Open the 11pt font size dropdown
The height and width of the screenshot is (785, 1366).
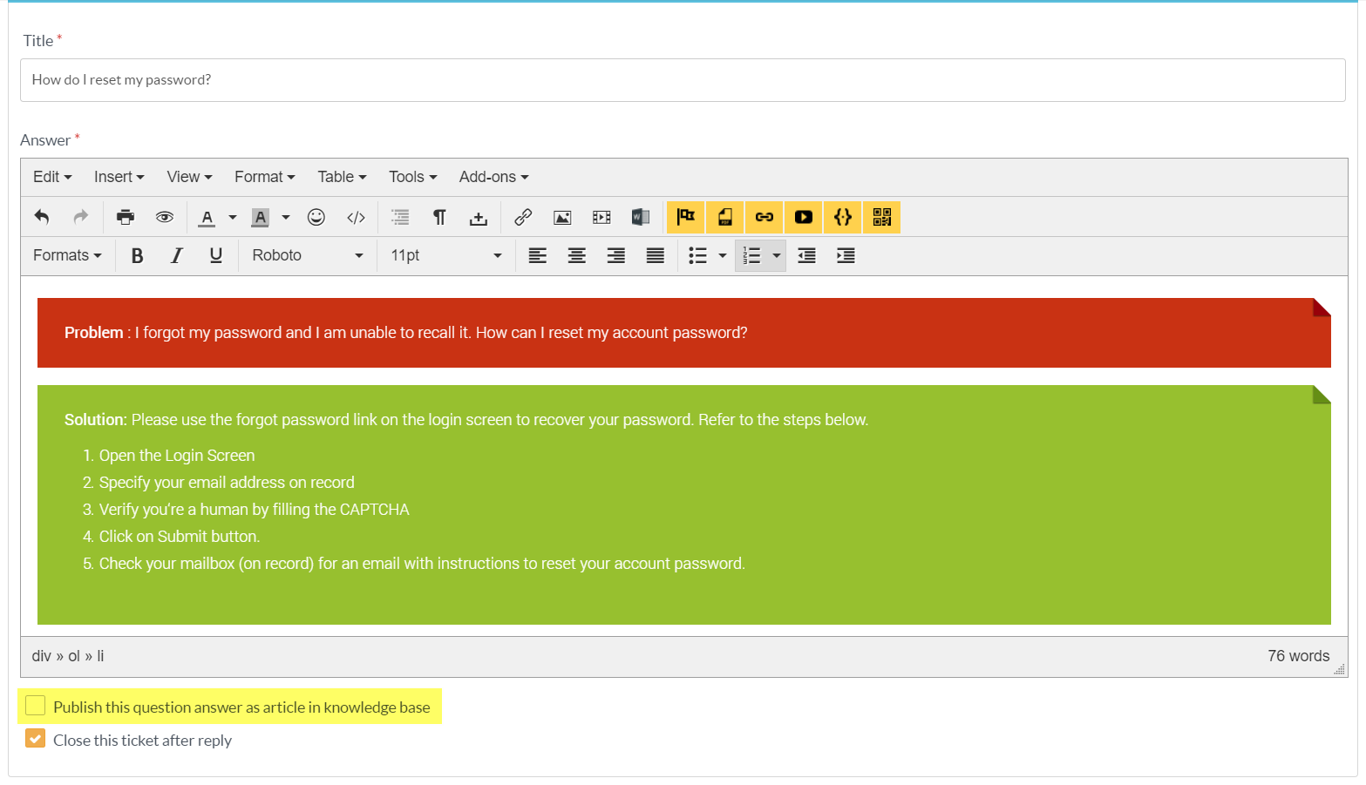pyautogui.click(x=445, y=255)
